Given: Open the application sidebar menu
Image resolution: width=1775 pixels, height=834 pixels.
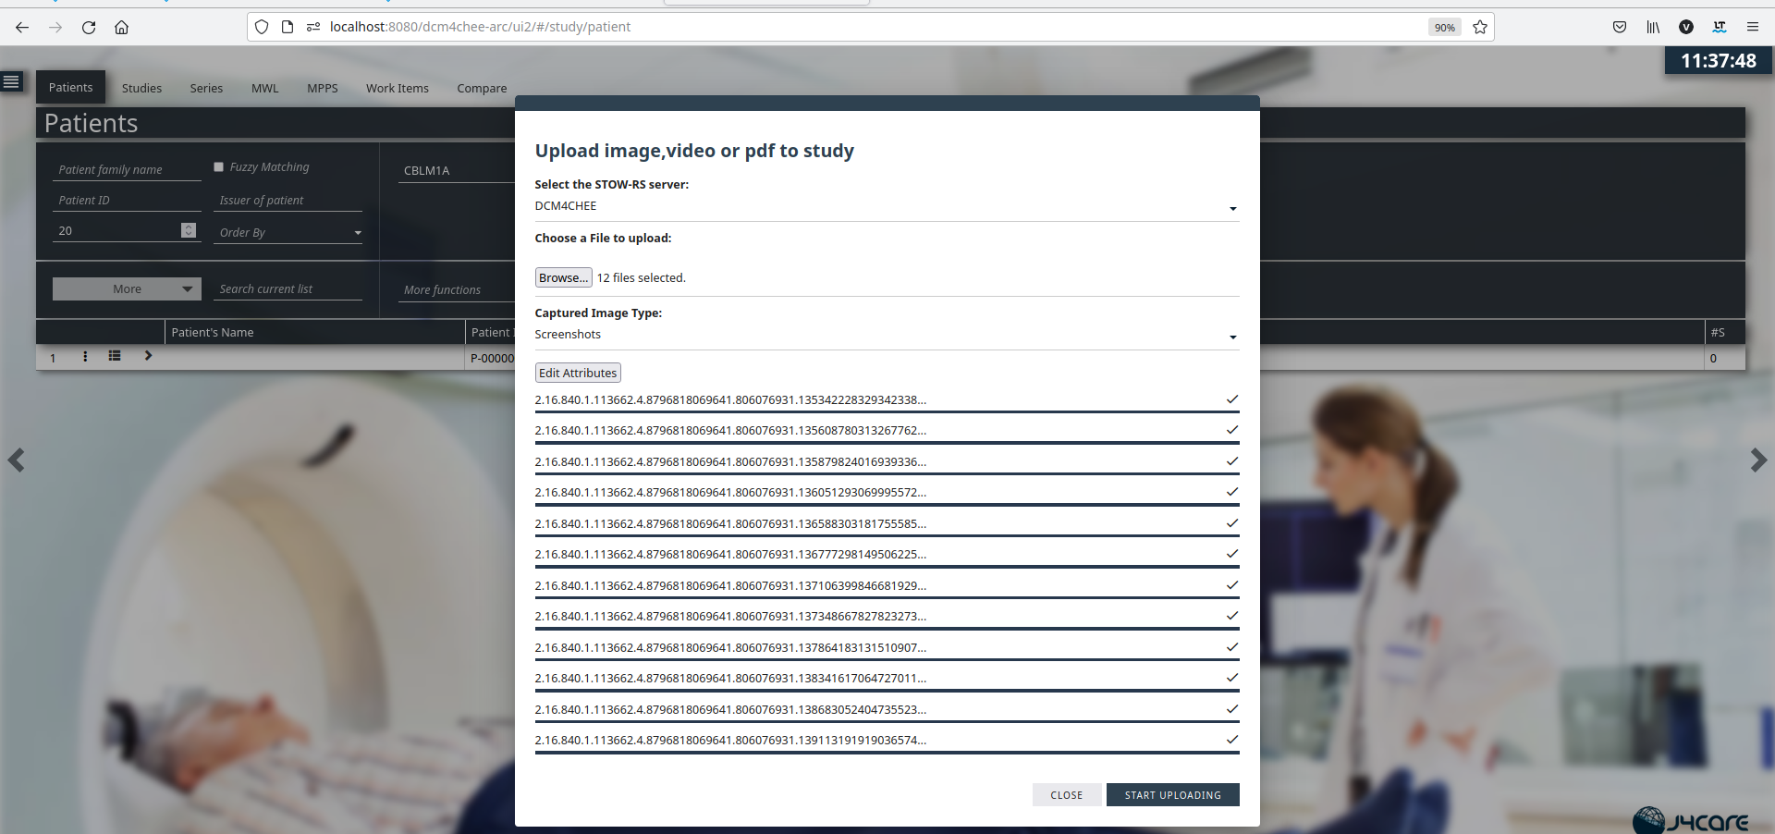Looking at the screenshot, I should click(x=11, y=81).
